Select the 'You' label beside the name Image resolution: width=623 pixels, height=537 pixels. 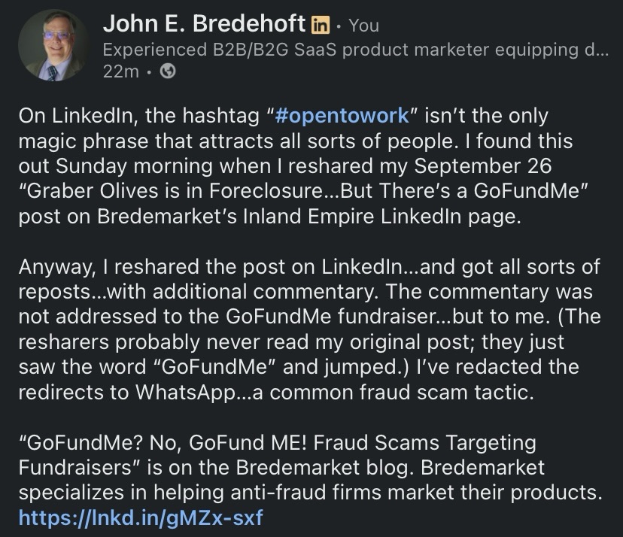[x=364, y=25]
